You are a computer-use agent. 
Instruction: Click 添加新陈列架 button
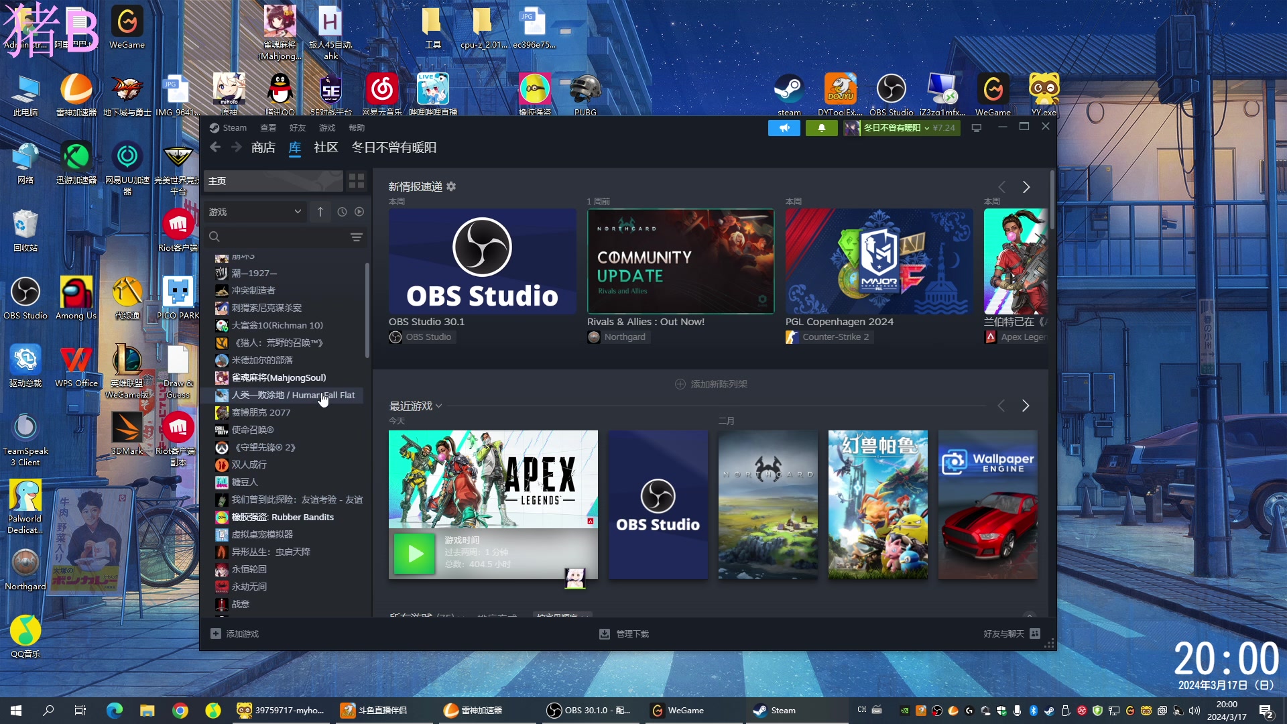tap(711, 384)
